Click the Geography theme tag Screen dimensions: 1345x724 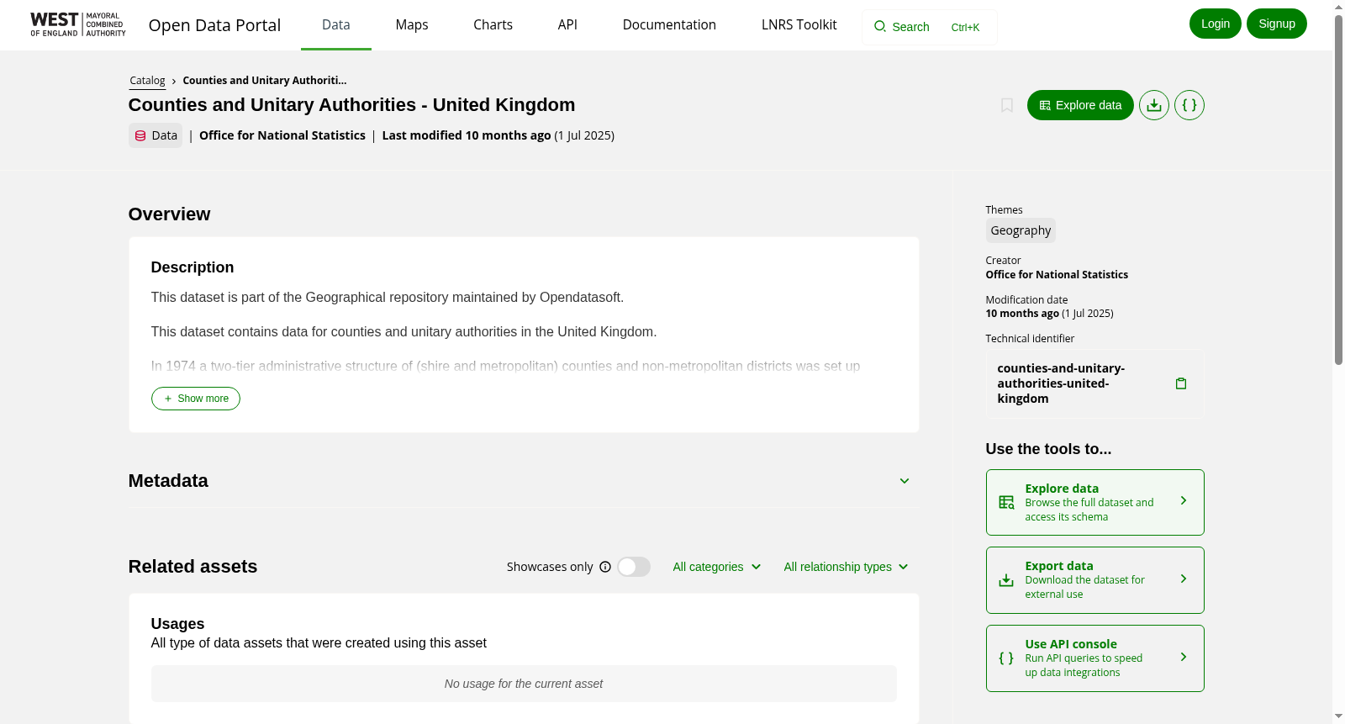(1021, 230)
